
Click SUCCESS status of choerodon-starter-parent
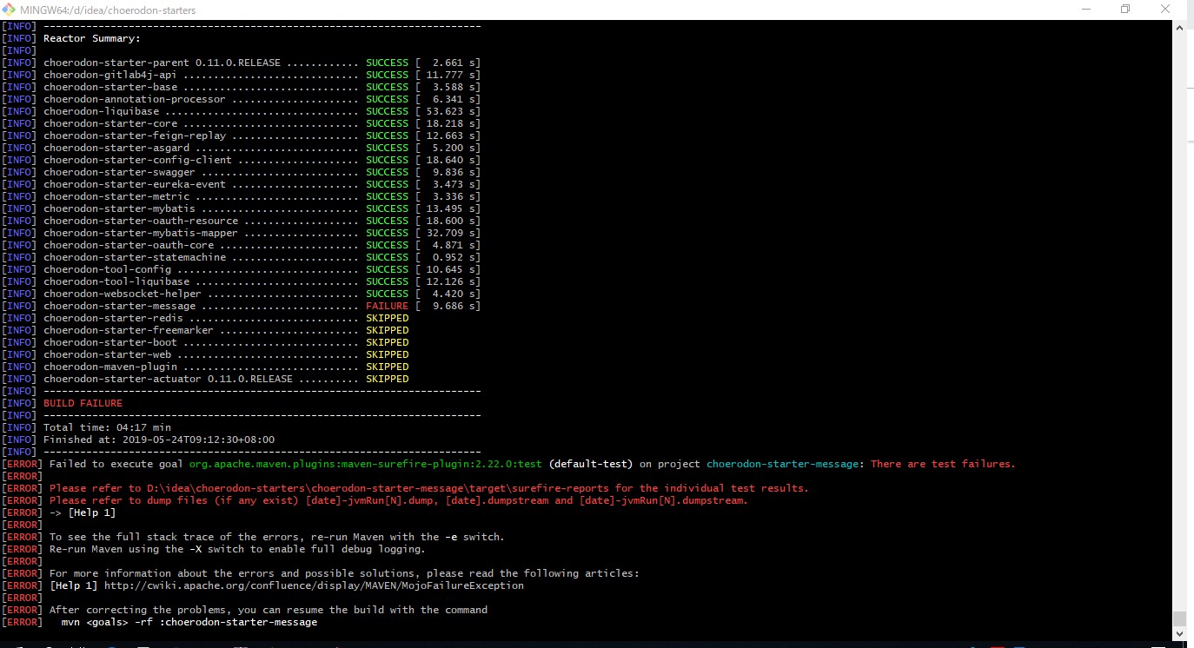pos(387,63)
